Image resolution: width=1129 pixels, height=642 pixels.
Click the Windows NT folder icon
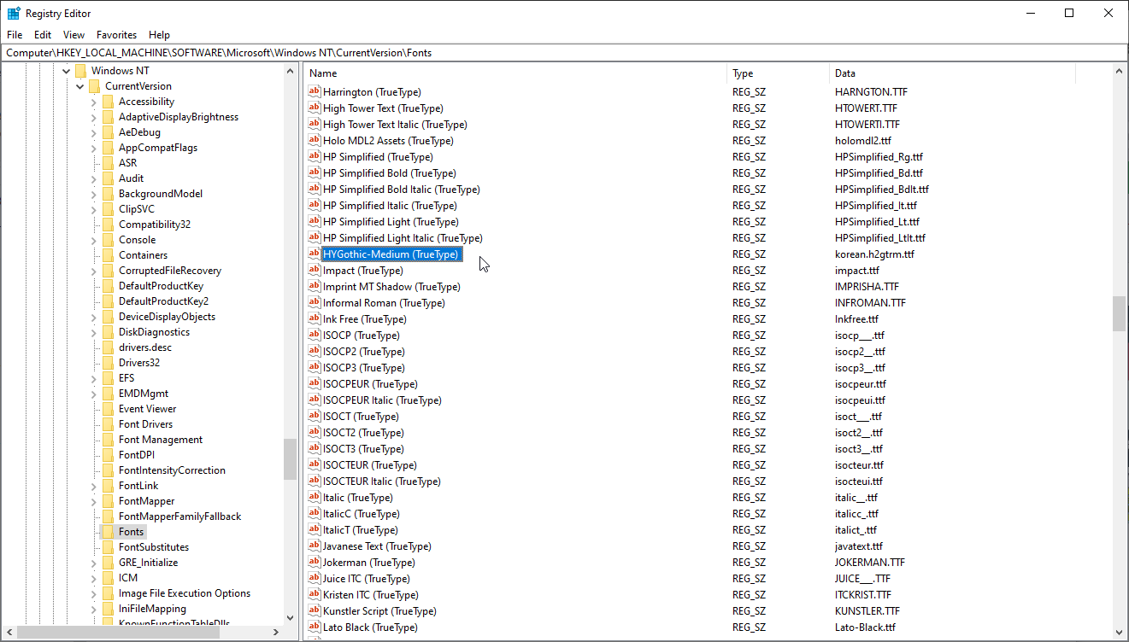tap(80, 71)
